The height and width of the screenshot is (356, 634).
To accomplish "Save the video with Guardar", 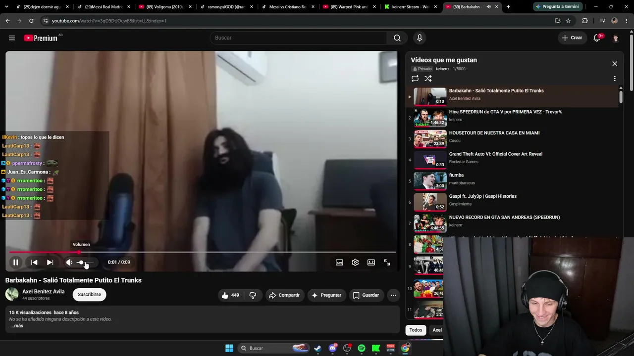I will [x=366, y=295].
